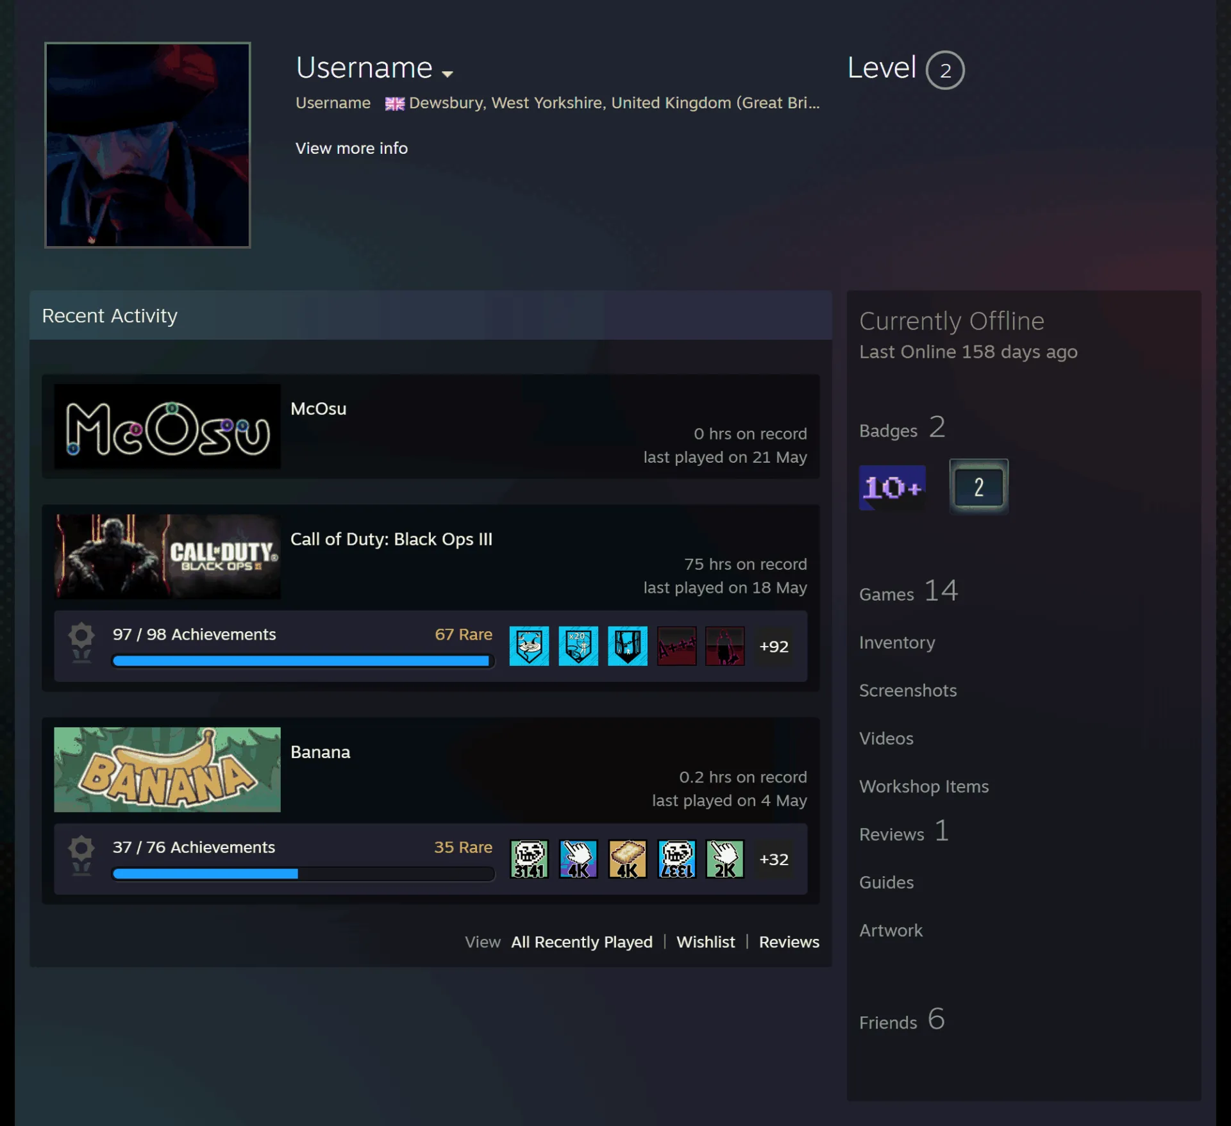Click Banana 3141 troll face achievement
Image resolution: width=1231 pixels, height=1126 pixels.
tap(529, 859)
